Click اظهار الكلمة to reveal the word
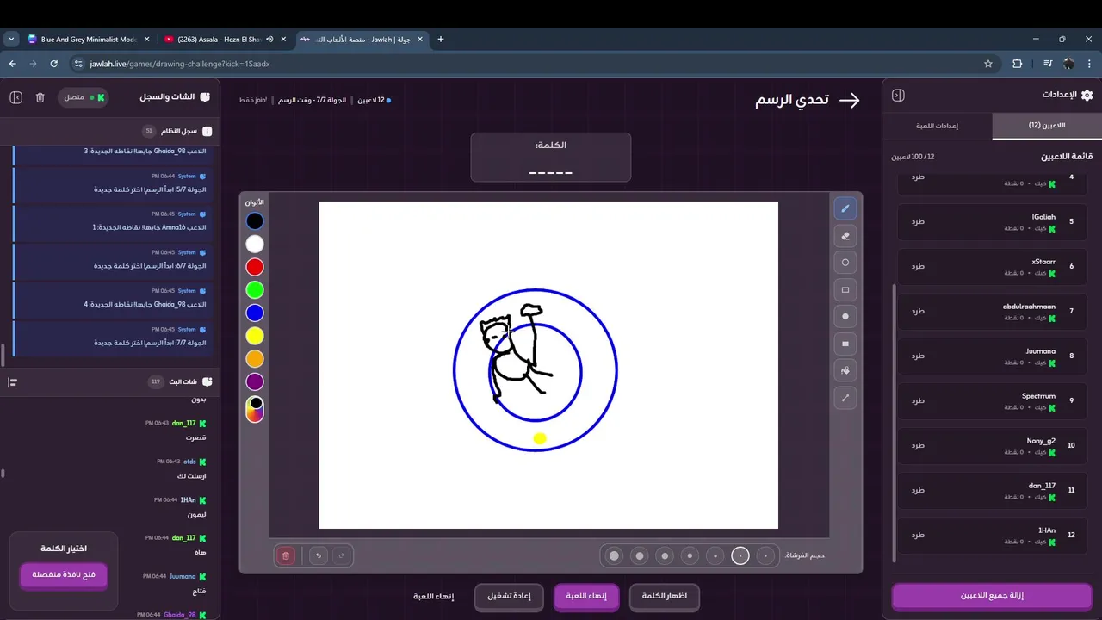1102x620 pixels. [665, 597]
